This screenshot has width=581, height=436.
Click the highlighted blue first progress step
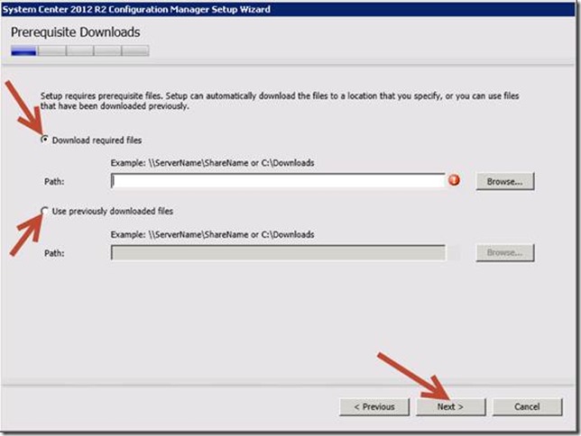pos(24,51)
